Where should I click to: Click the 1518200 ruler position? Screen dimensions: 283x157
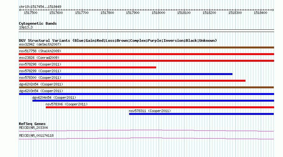(x=209, y=13)
